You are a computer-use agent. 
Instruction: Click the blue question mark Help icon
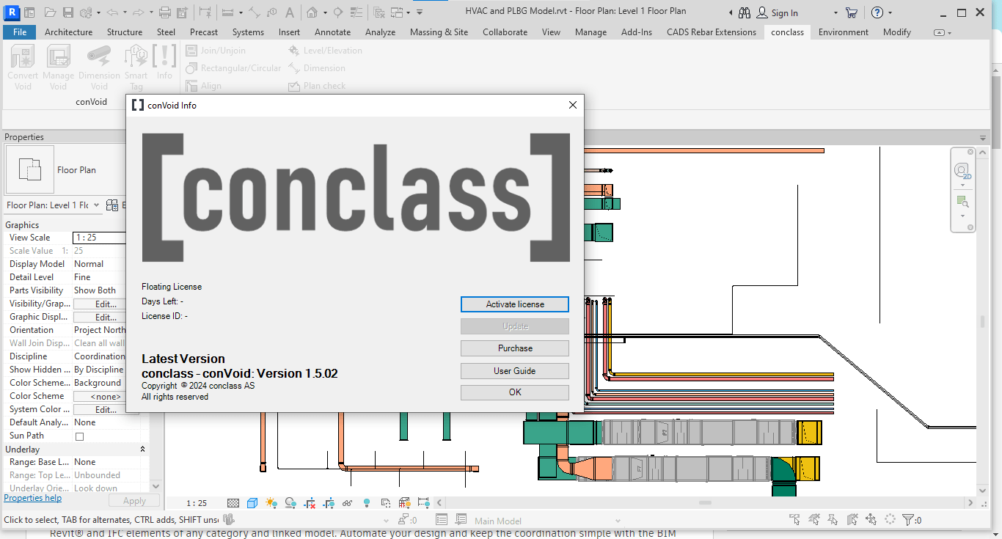(877, 12)
